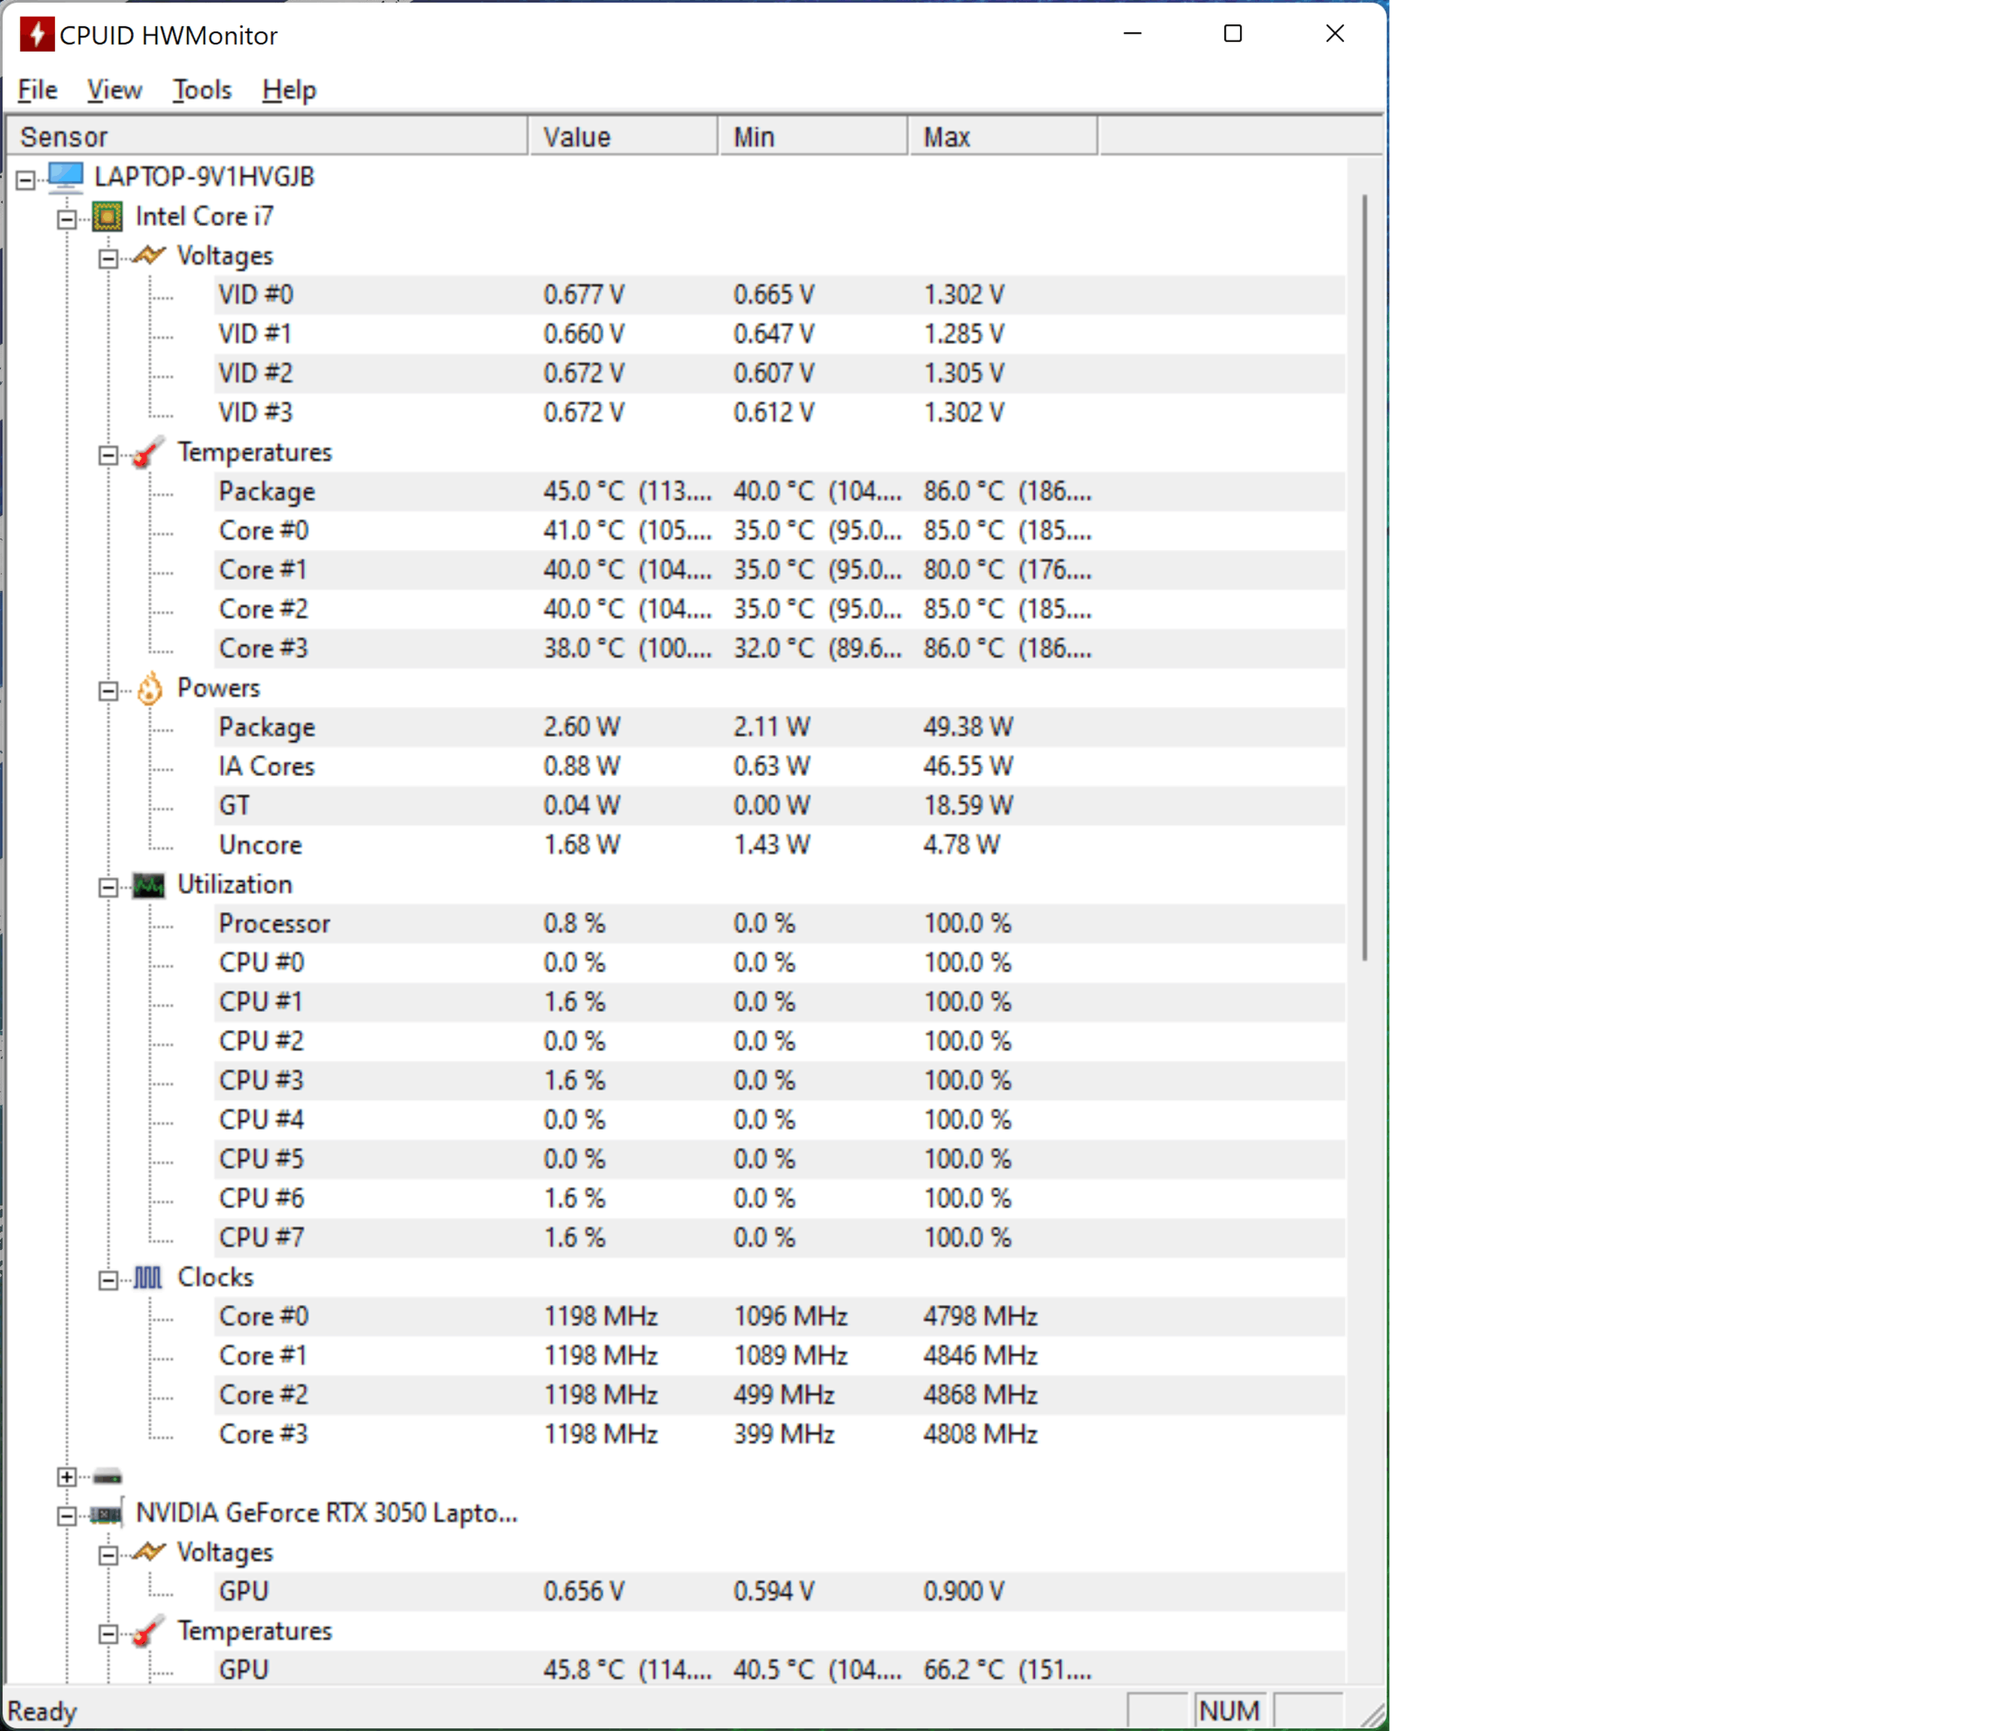Collapse the Powers group
This screenshot has height=1731, width=2012.
pyautogui.click(x=109, y=691)
